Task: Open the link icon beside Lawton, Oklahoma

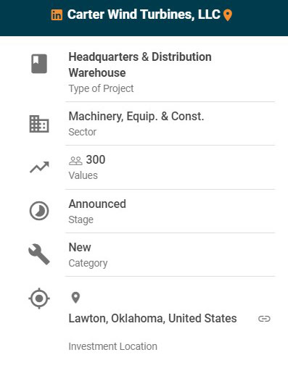Action: 264,319
